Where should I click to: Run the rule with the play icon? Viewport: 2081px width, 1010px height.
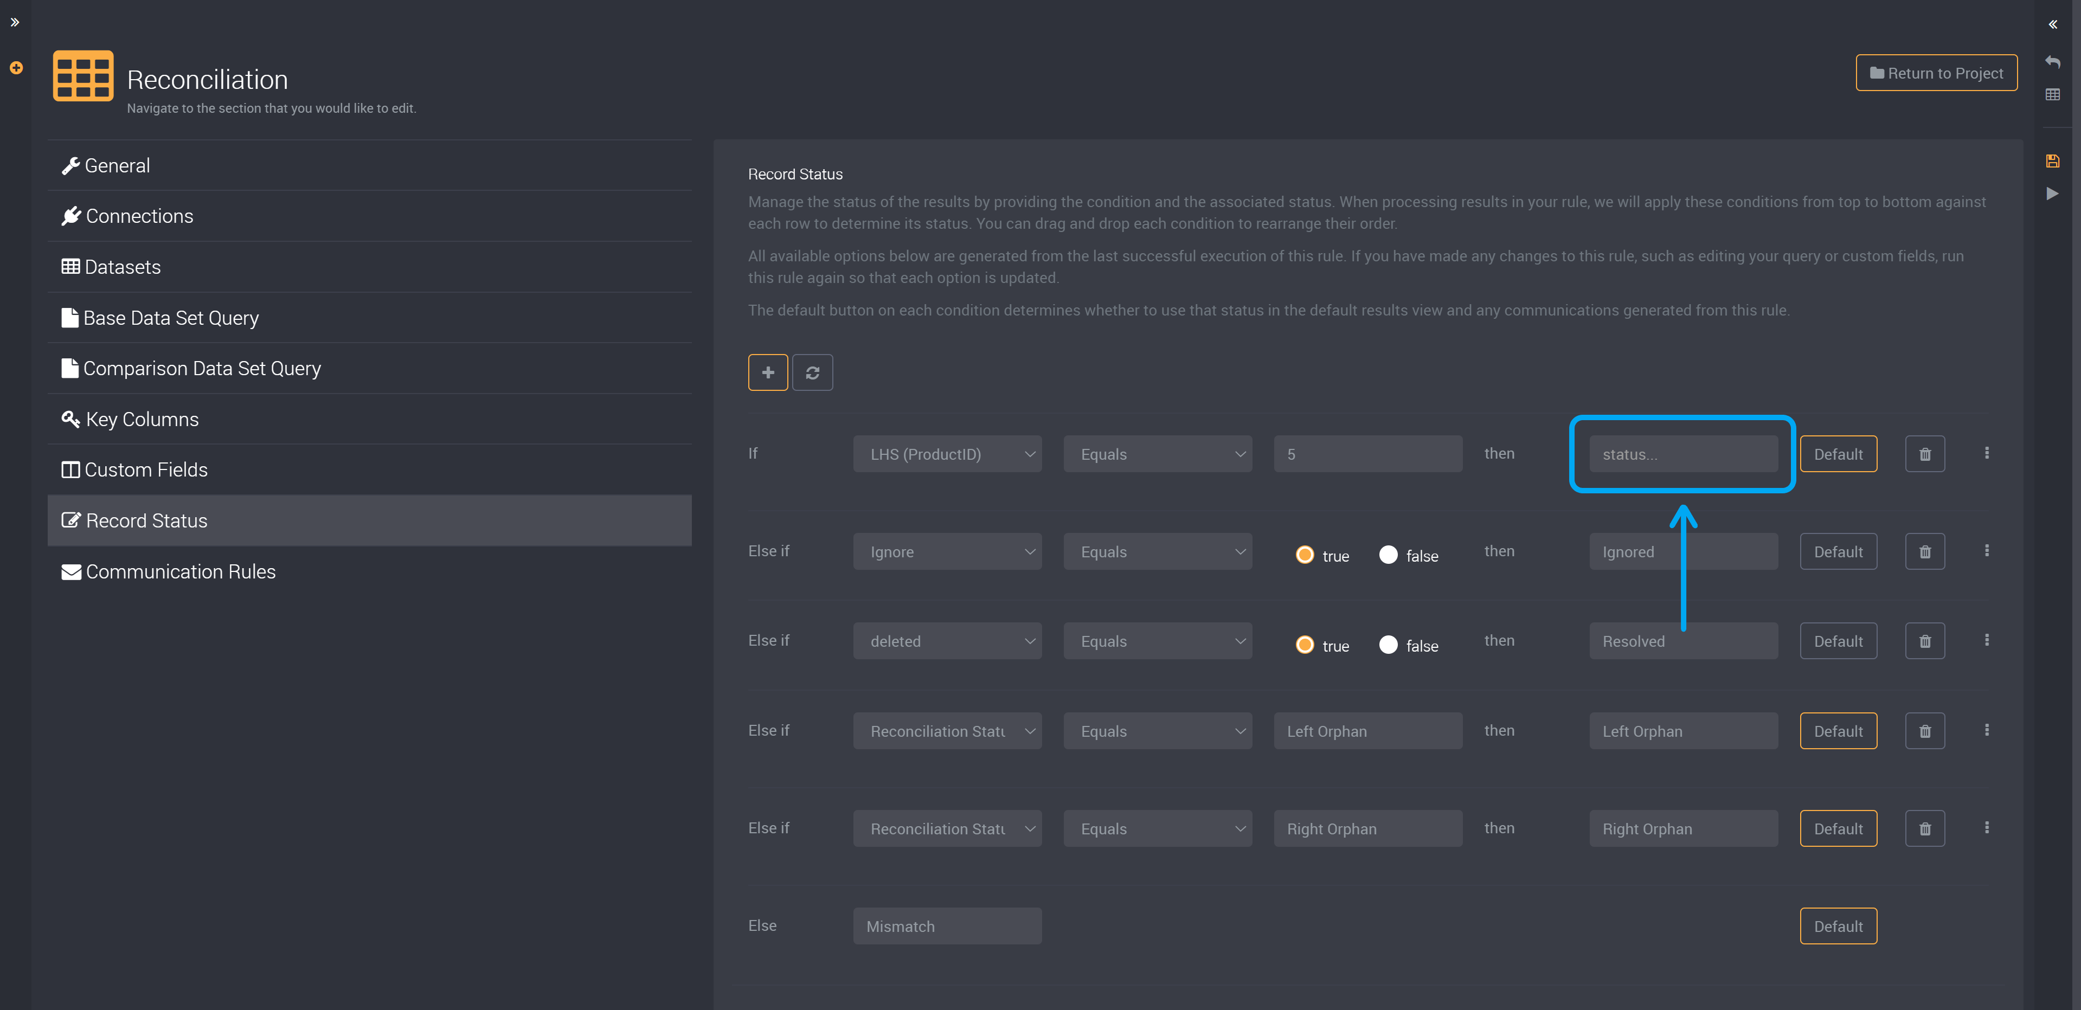(2053, 193)
